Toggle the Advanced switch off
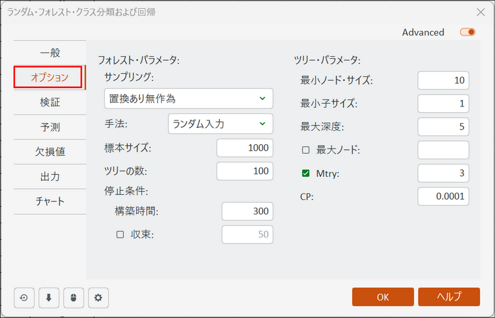The image size is (495, 318). point(468,32)
